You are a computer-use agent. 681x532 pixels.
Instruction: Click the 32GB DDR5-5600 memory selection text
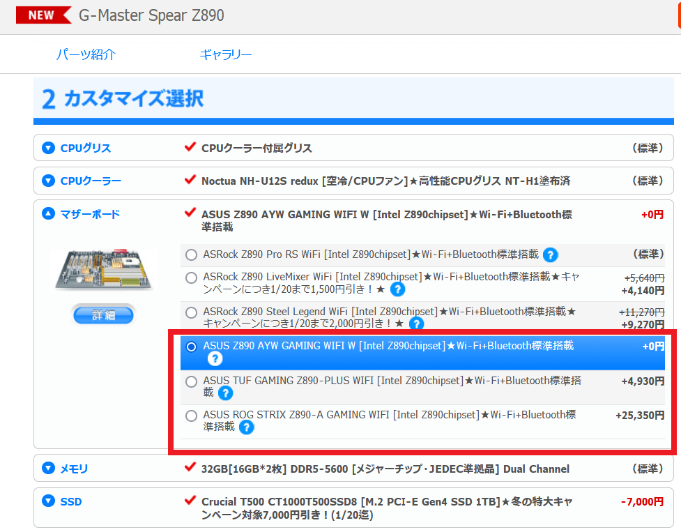tap(385, 469)
